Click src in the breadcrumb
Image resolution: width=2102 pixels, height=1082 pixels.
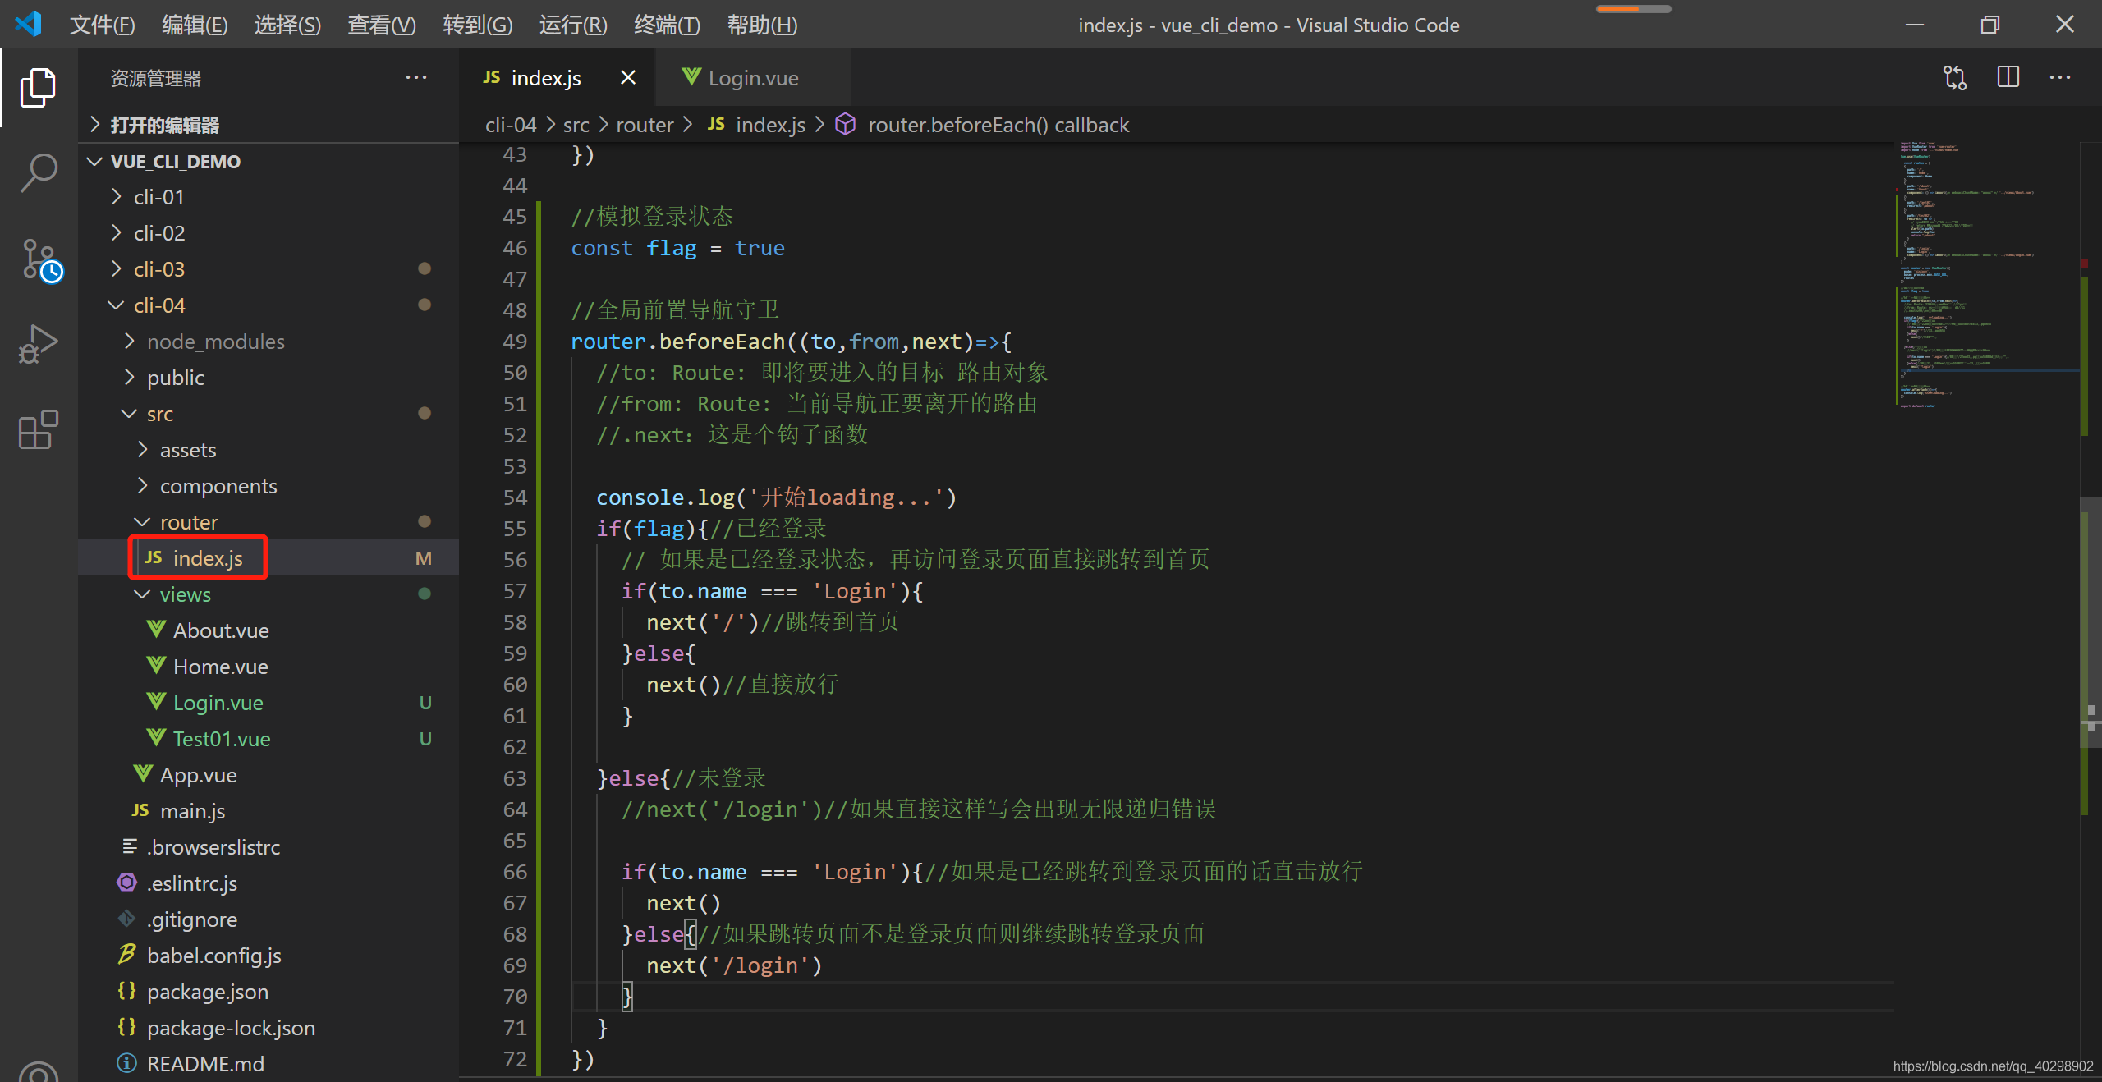(x=576, y=125)
